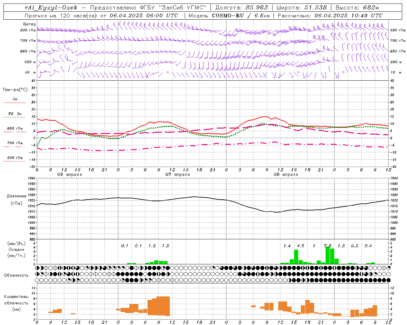Click the precipitation total 4.5
Image resolution: width=407 pixels, height=325 pixels.
tap(300, 246)
